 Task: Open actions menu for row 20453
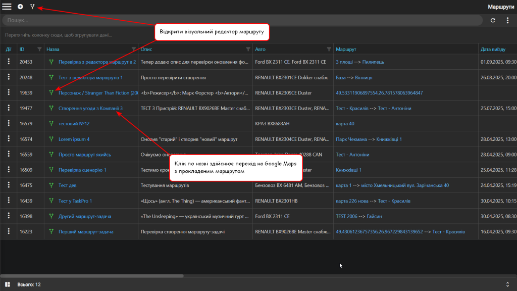pos(9,62)
